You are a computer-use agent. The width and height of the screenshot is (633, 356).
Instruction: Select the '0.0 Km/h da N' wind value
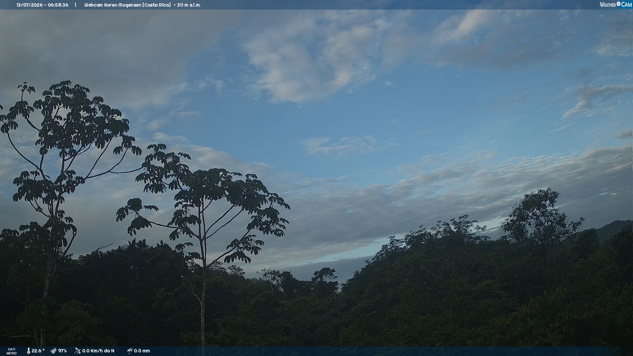(x=98, y=351)
